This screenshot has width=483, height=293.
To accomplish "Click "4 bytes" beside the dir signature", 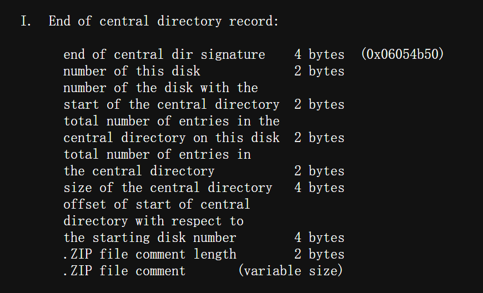I will pos(319,54).
